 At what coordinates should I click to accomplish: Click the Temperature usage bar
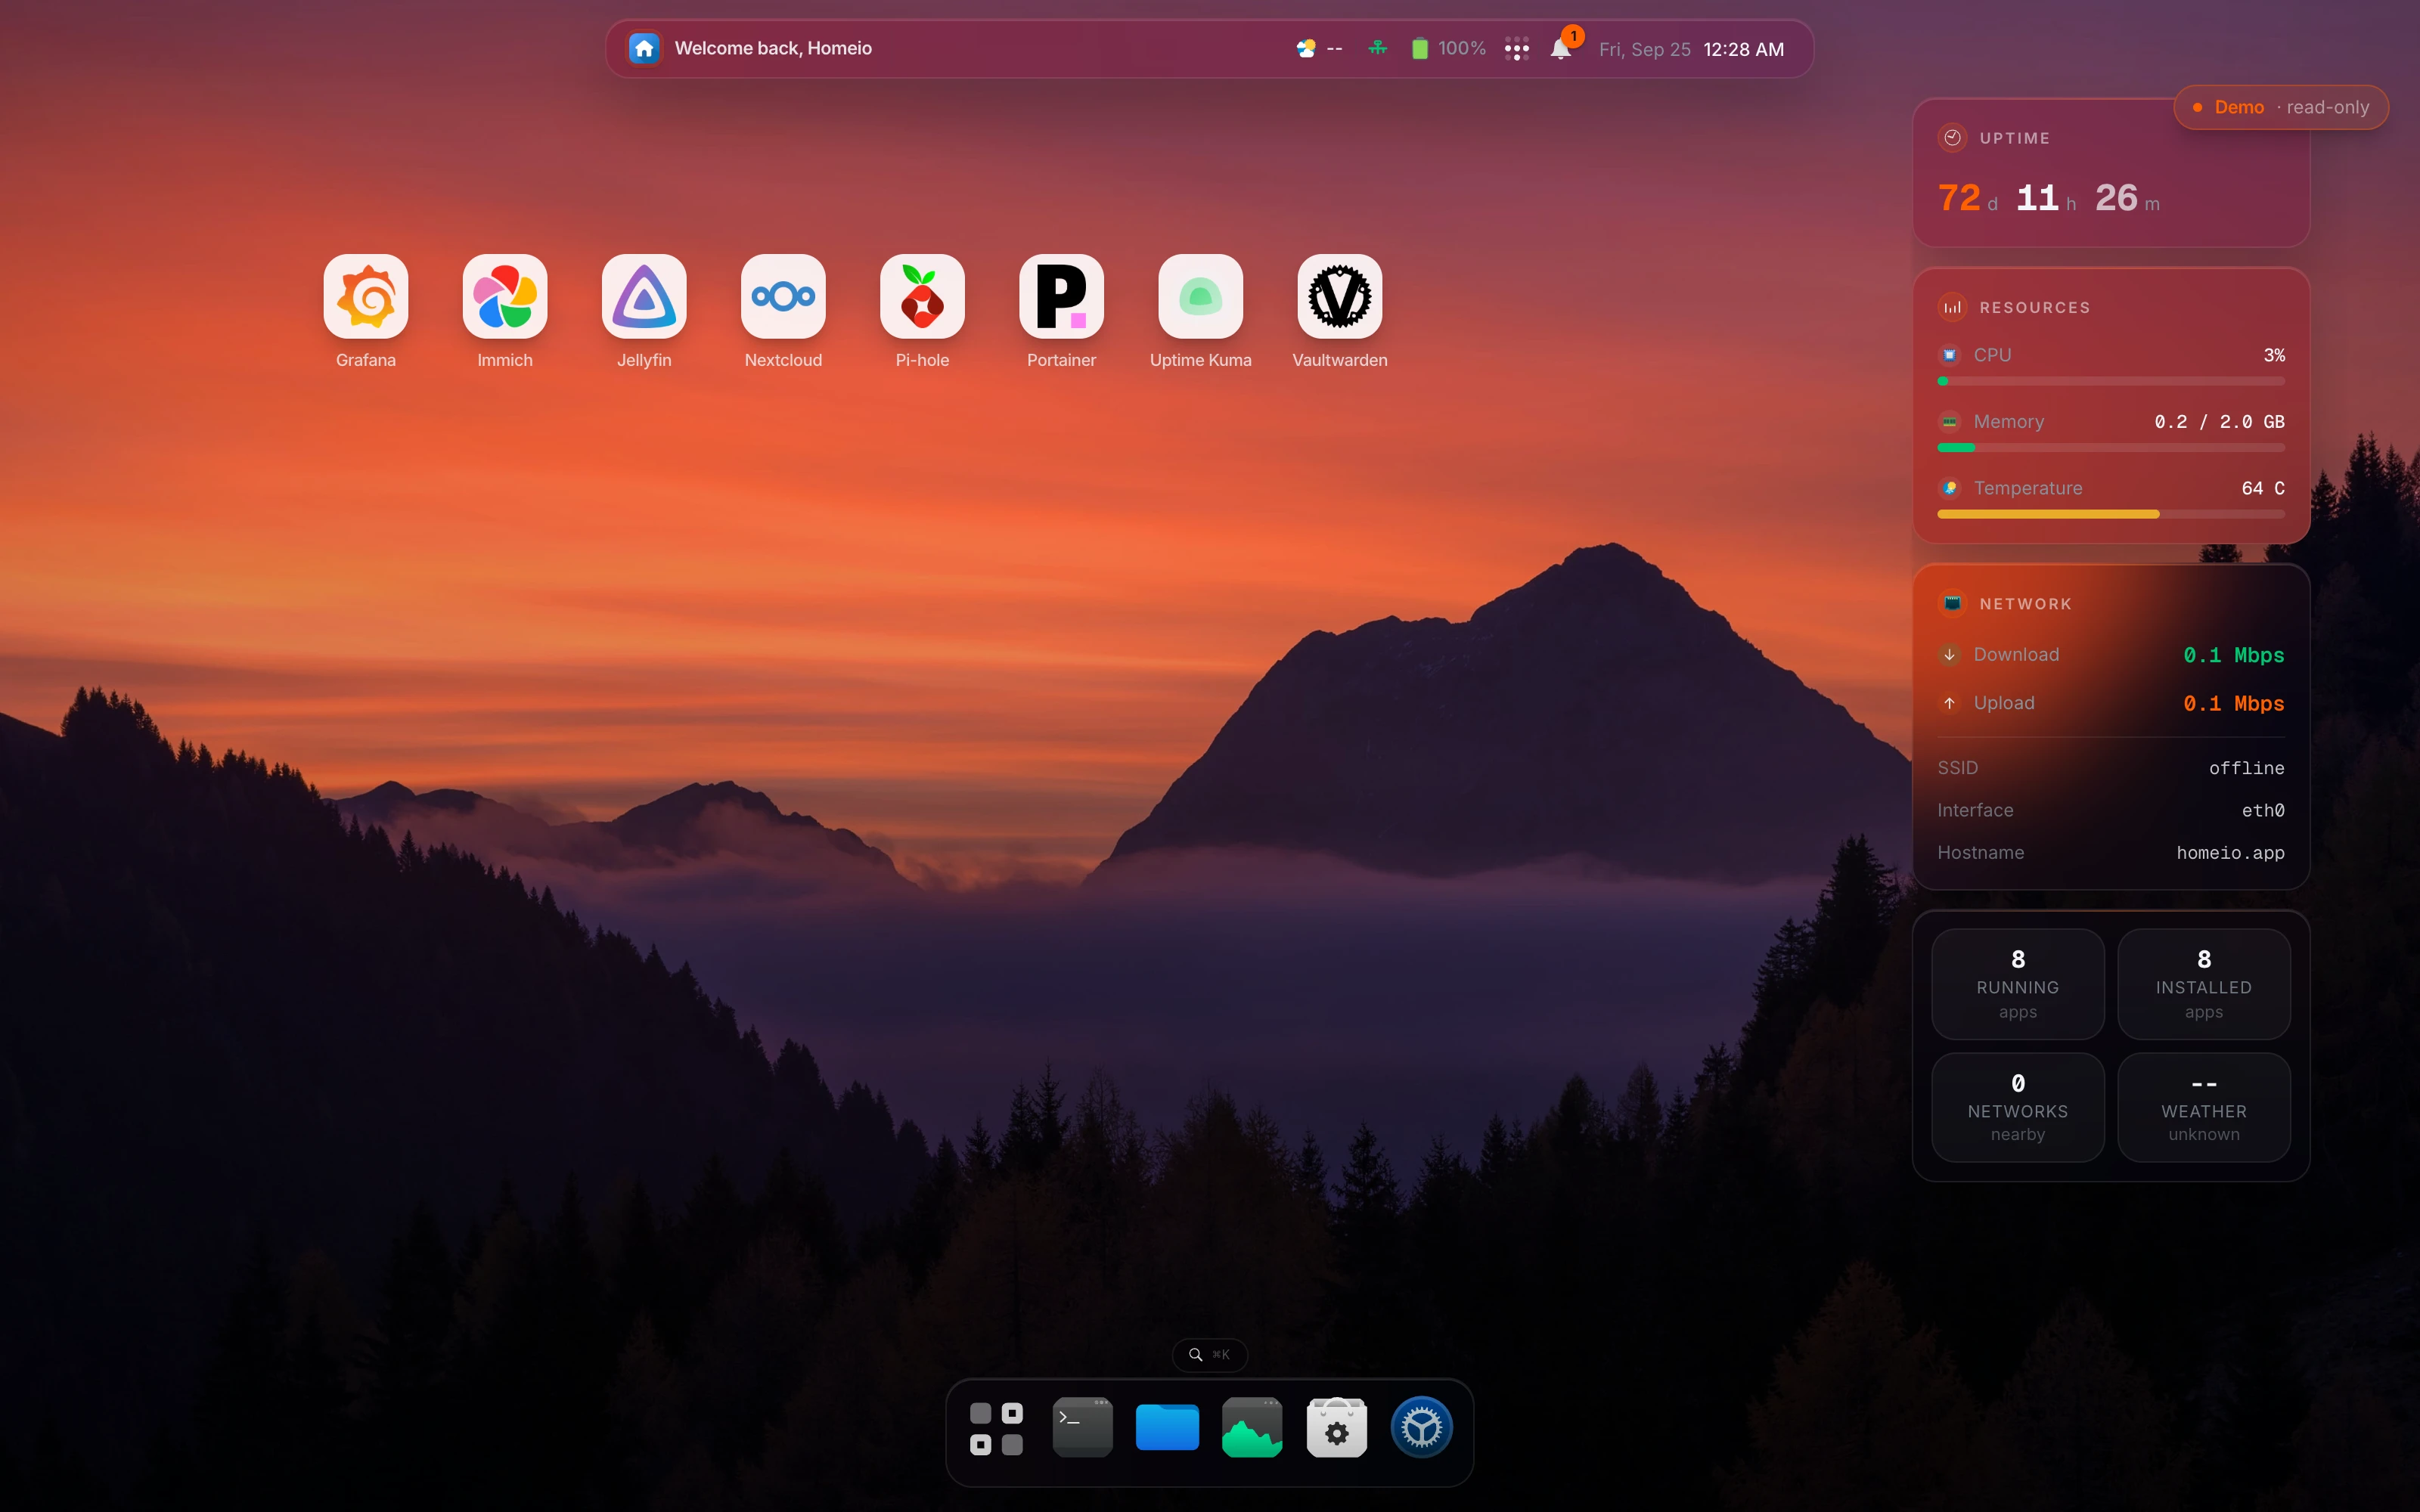click(x=2110, y=514)
